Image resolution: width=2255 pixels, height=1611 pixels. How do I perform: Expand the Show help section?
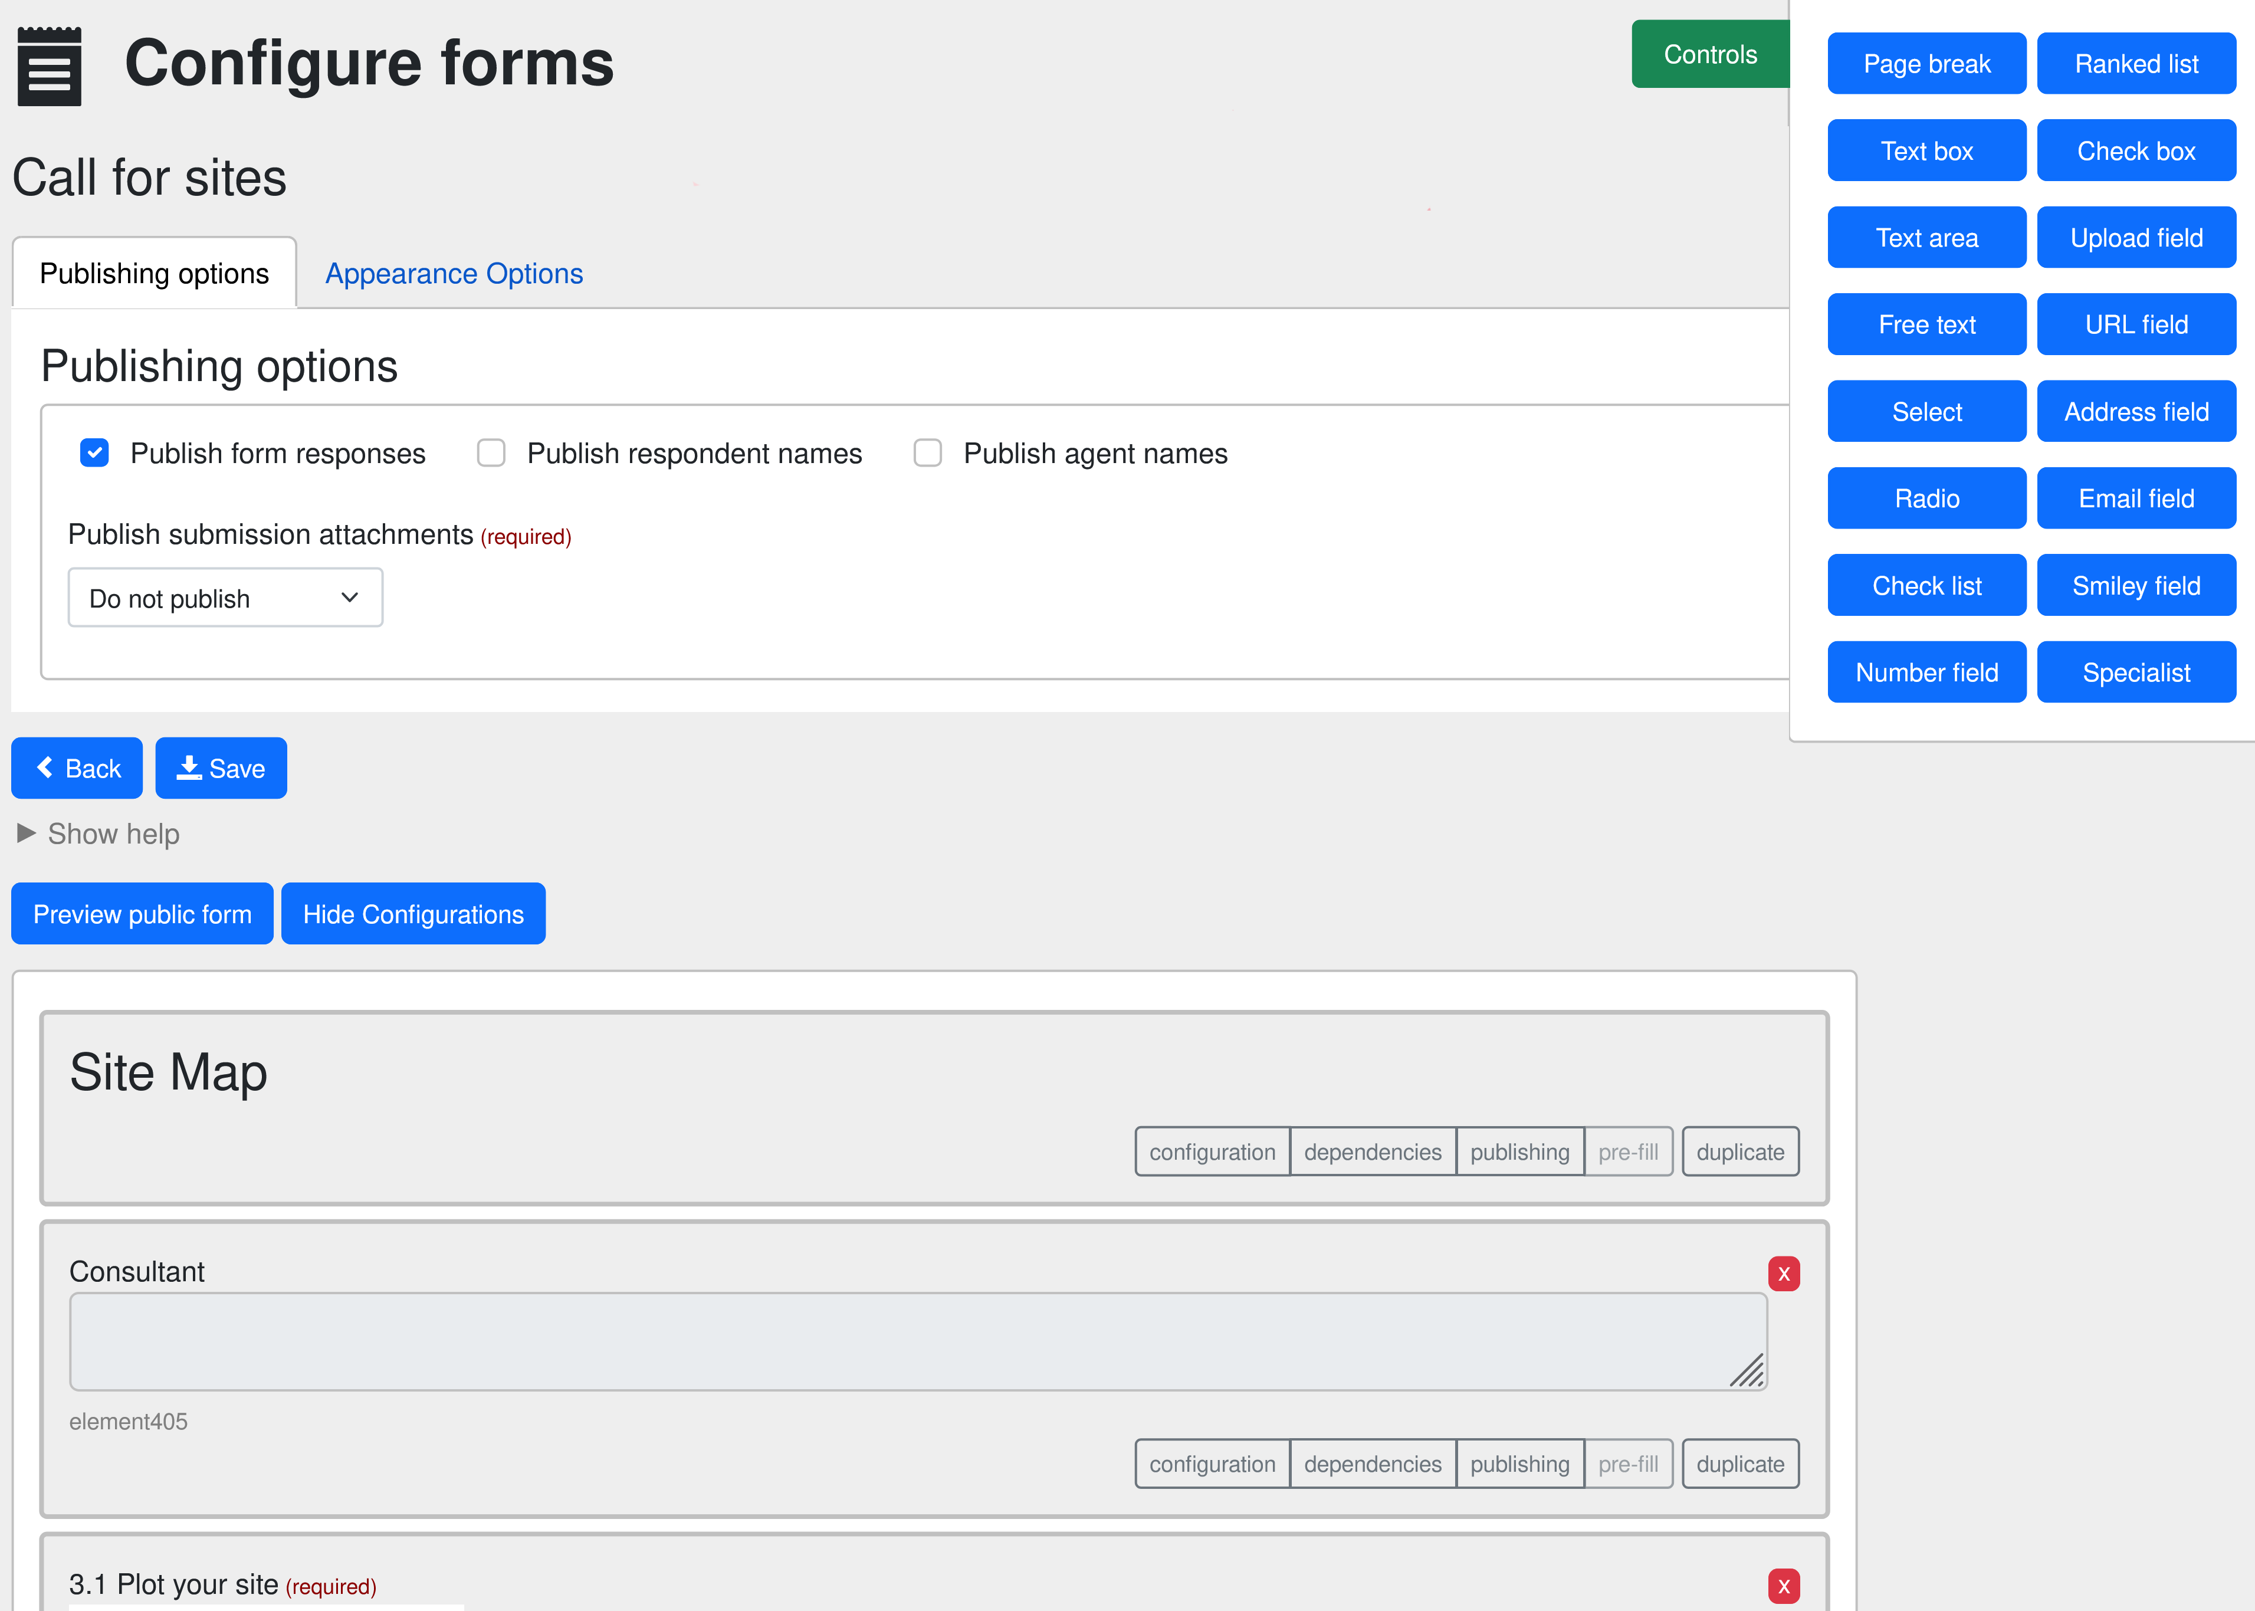99,834
